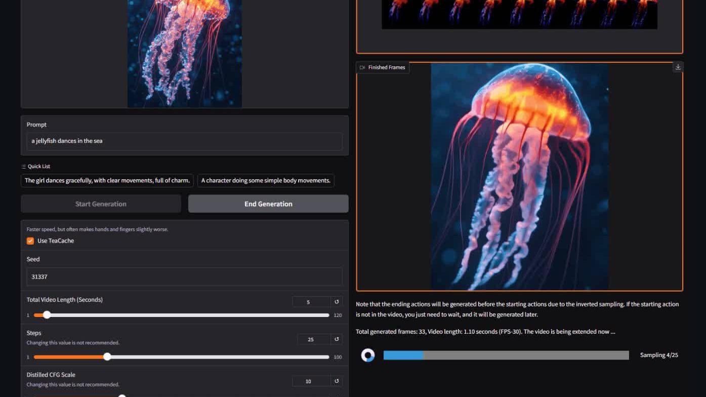Select the "girl dances gracefully" quick prompt
This screenshot has width=706, height=397.
107,180
